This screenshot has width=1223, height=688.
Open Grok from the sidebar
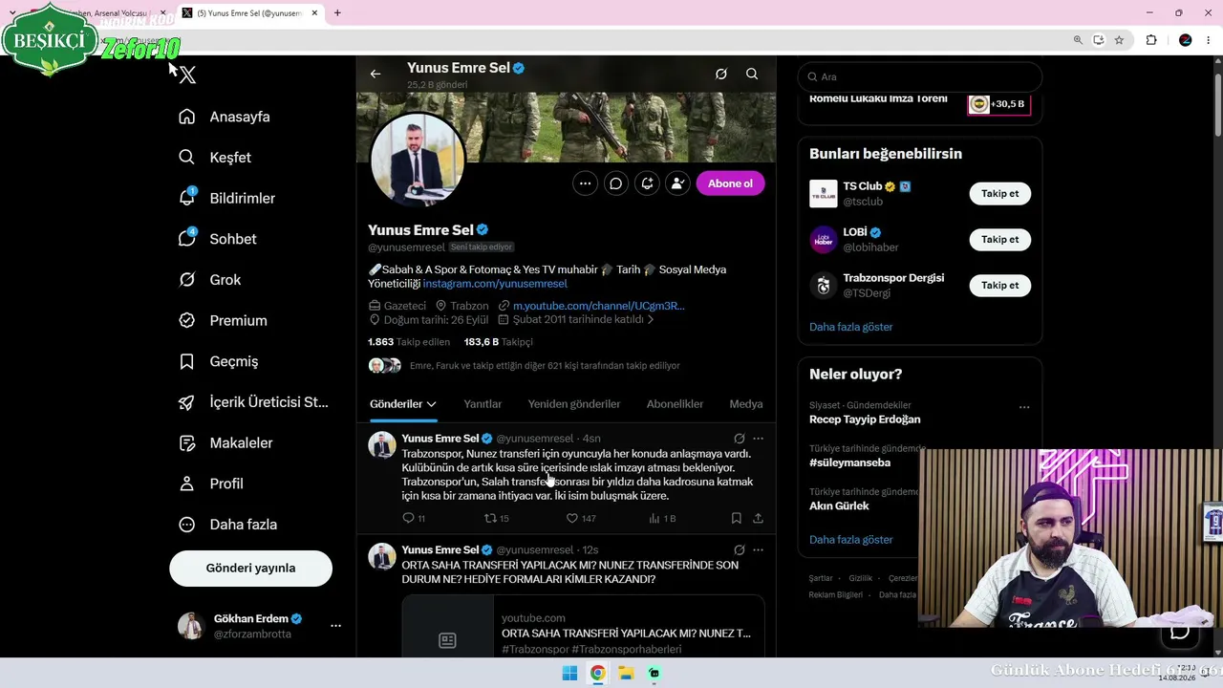click(x=209, y=280)
